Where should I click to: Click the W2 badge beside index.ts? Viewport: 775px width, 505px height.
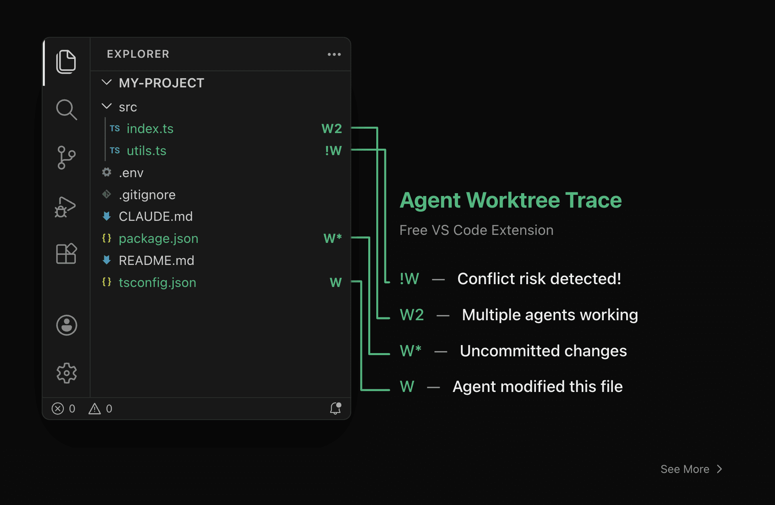click(332, 129)
